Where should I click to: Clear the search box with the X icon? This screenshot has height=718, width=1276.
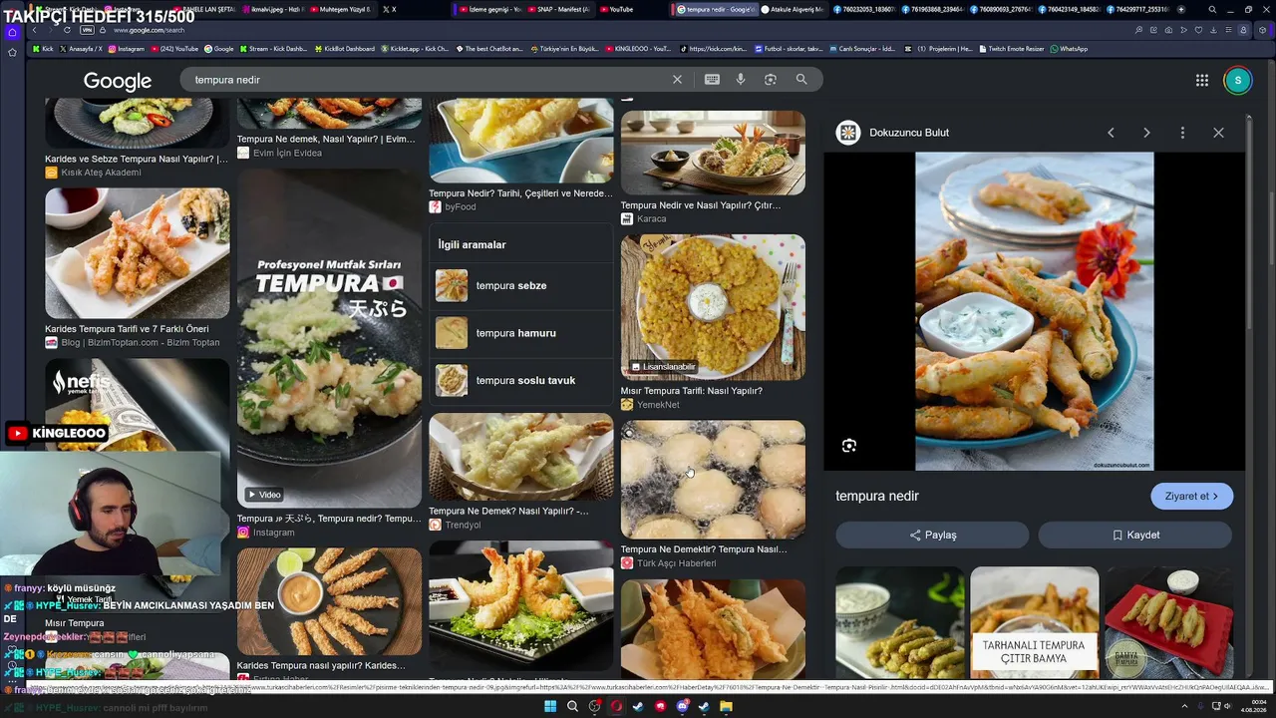[677, 80]
